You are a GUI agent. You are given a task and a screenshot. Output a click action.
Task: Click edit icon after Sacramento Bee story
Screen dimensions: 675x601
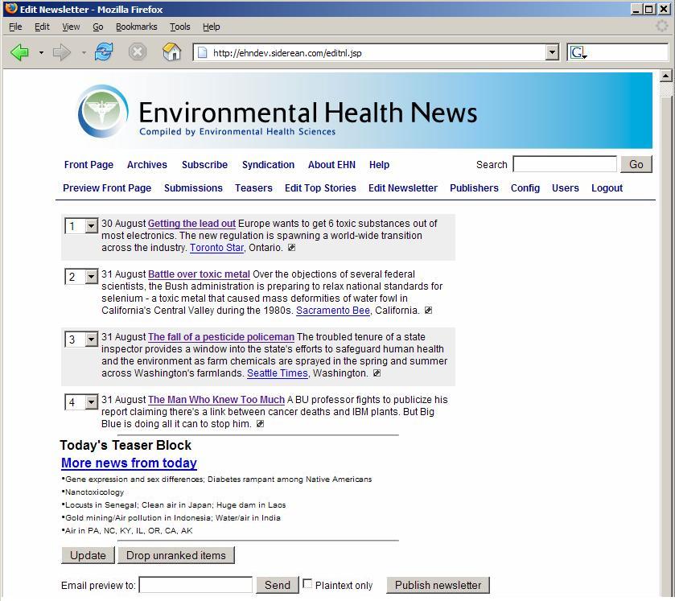coord(428,311)
